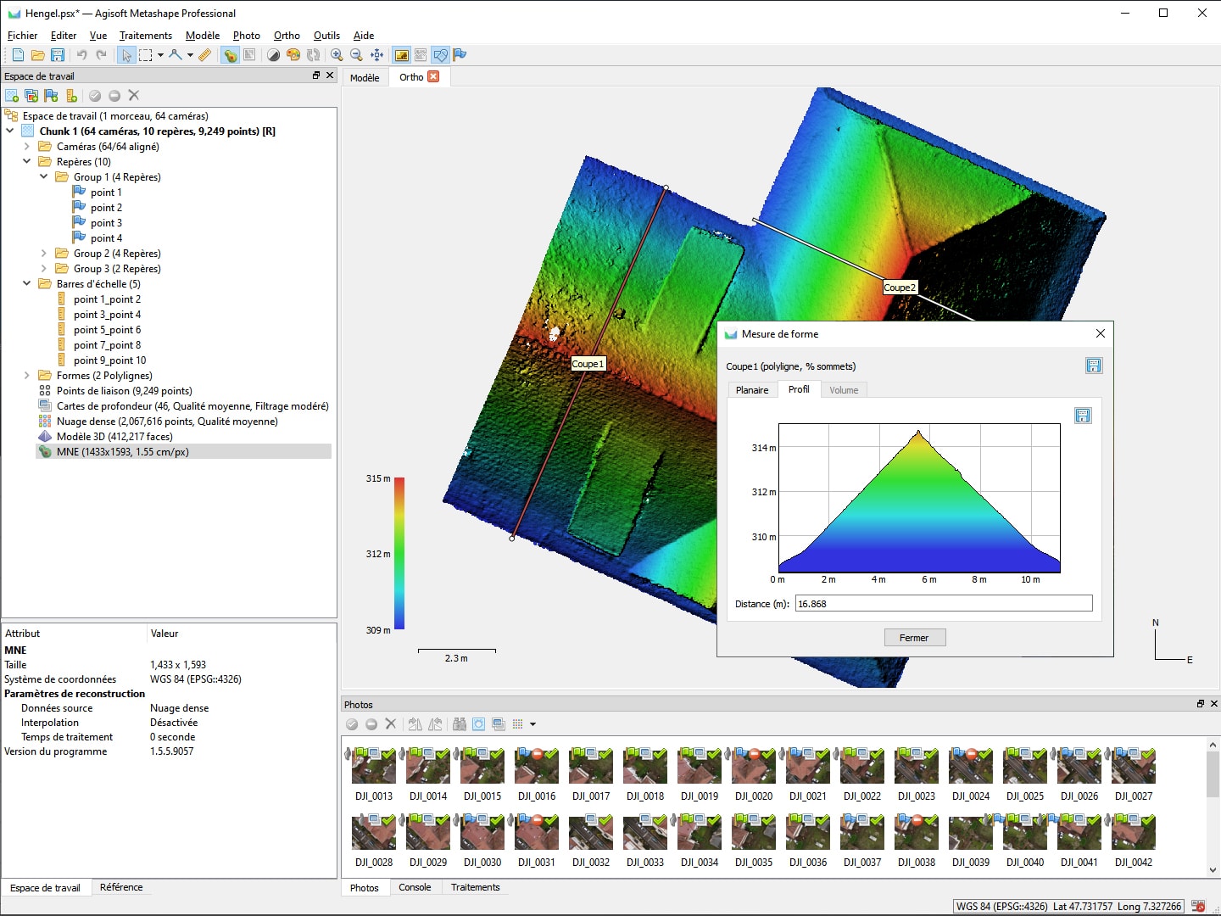Expand the Group 2 (4 Repères) folder
The image size is (1221, 916).
tap(44, 254)
